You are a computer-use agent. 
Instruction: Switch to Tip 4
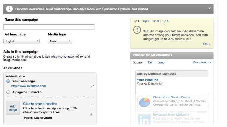165,21
